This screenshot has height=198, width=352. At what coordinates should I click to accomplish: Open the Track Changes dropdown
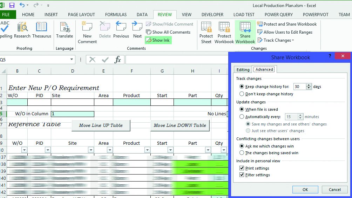[x=276, y=40]
